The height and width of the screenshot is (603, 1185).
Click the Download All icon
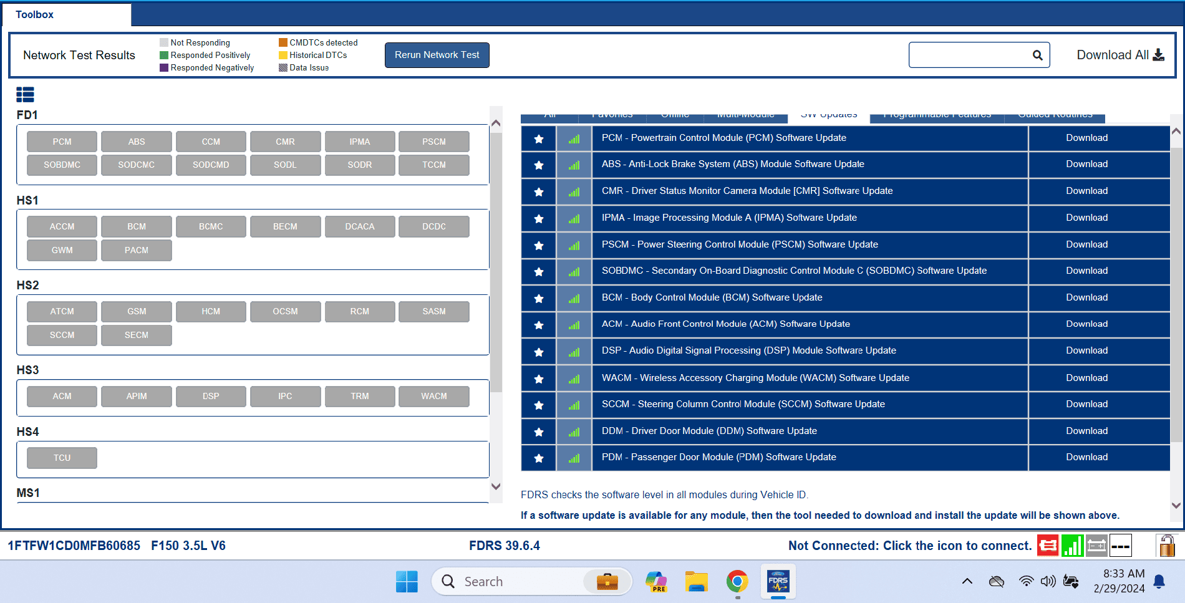click(1159, 55)
